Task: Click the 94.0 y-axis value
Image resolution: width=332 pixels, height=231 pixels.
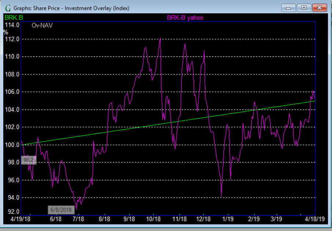Action: (x=14, y=198)
